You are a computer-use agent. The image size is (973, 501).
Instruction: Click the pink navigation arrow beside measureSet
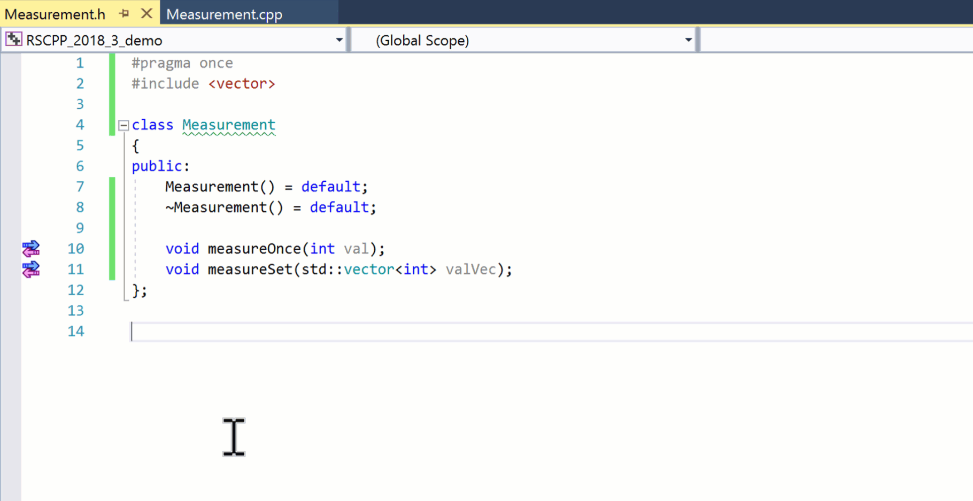pos(29,273)
